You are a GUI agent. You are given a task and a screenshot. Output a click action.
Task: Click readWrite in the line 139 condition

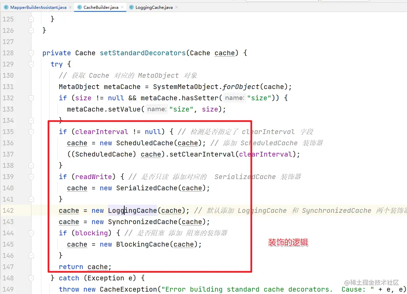click(94, 177)
